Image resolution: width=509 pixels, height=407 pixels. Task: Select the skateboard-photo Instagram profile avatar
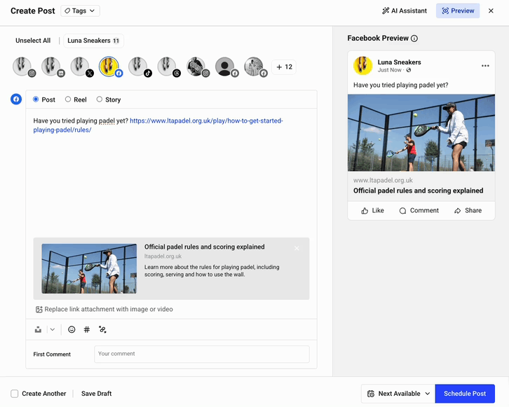click(198, 67)
